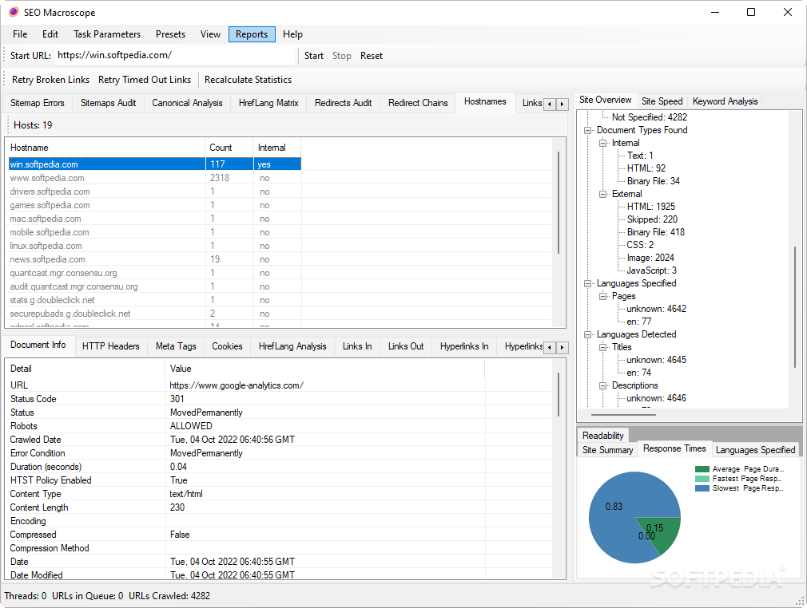Image resolution: width=807 pixels, height=608 pixels.
Task: Open the Redirect Chains tab
Action: click(418, 103)
